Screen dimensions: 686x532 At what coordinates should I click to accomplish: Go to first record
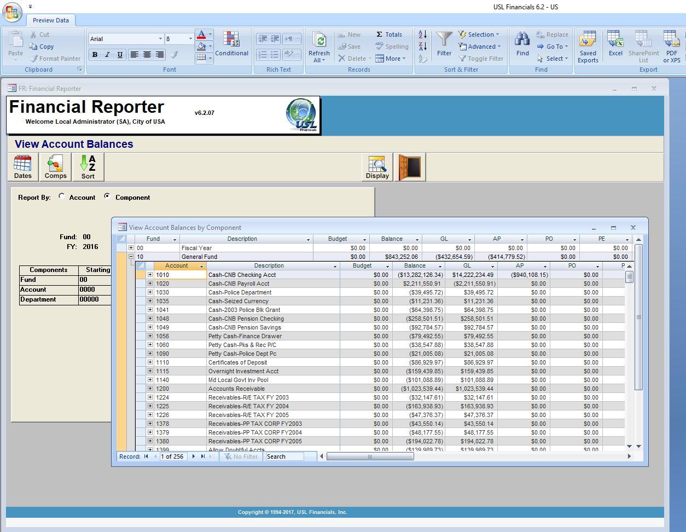[x=146, y=456]
